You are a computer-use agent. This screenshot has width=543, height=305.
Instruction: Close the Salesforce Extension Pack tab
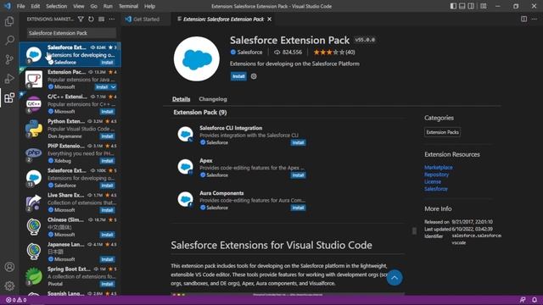270,19
